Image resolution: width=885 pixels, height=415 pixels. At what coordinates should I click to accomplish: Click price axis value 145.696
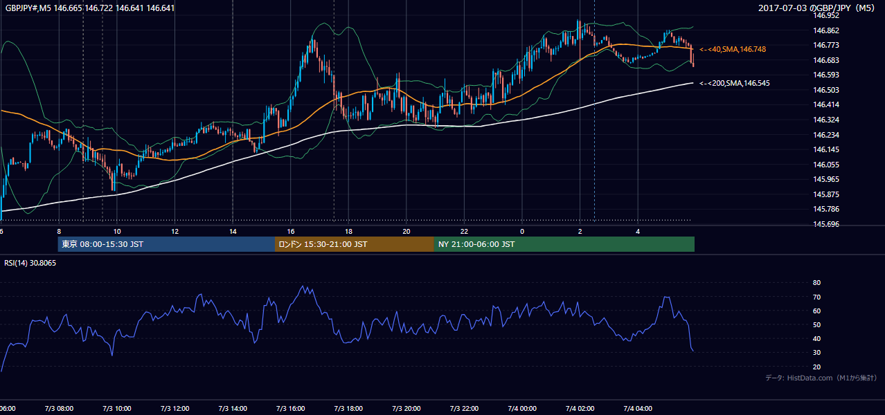pos(825,224)
